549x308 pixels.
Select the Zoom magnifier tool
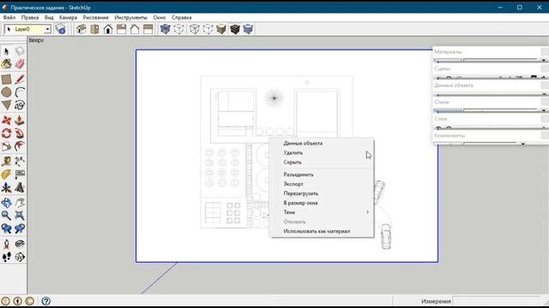(6, 216)
